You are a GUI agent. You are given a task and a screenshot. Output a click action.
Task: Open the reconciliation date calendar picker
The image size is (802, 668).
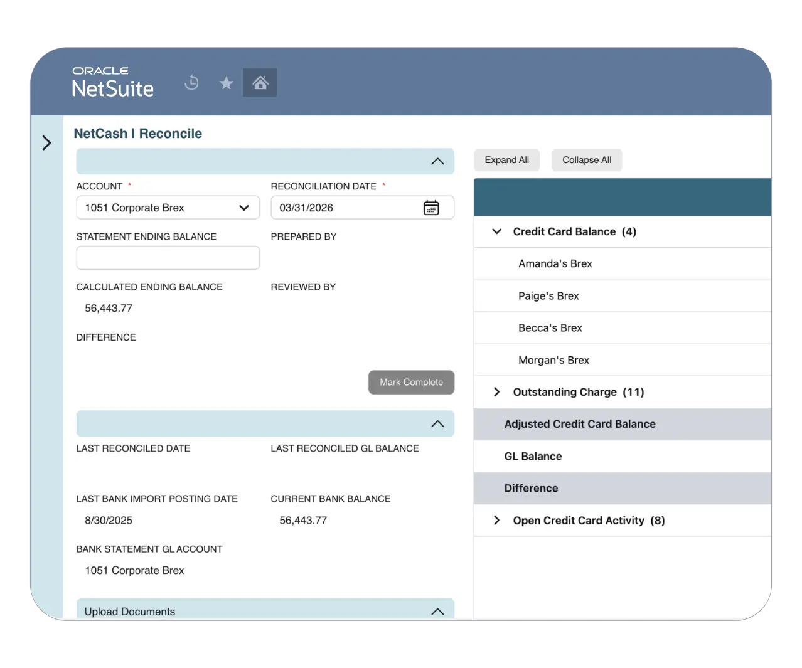click(x=431, y=208)
